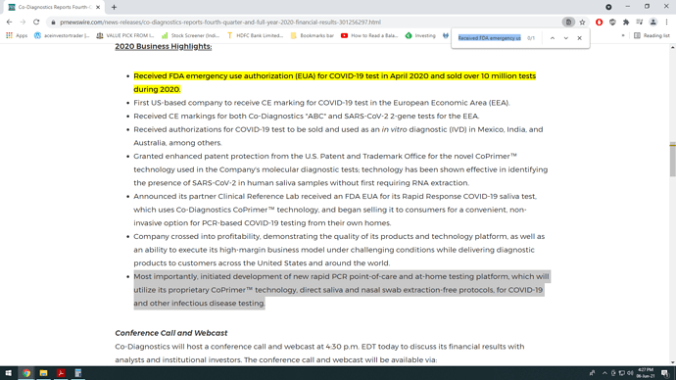Image resolution: width=676 pixels, height=380 pixels.
Task: Open the Chrome three-dot menu
Action: (666, 22)
